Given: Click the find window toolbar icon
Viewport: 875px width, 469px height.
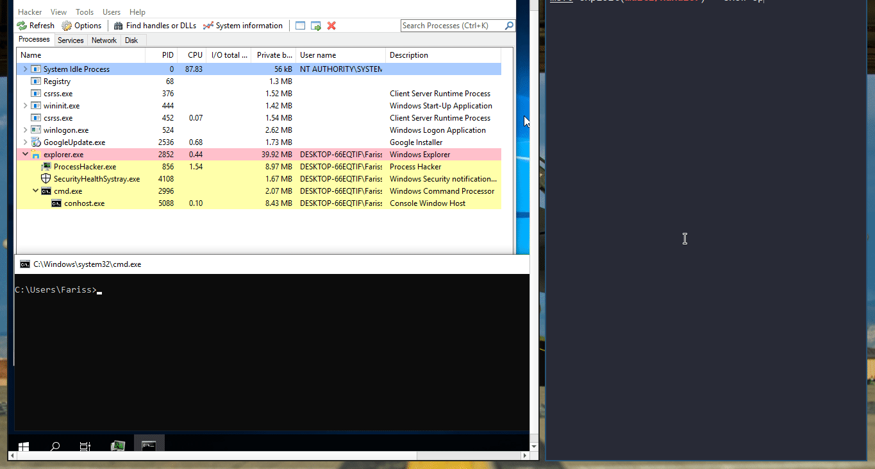Looking at the screenshot, I should pos(300,26).
